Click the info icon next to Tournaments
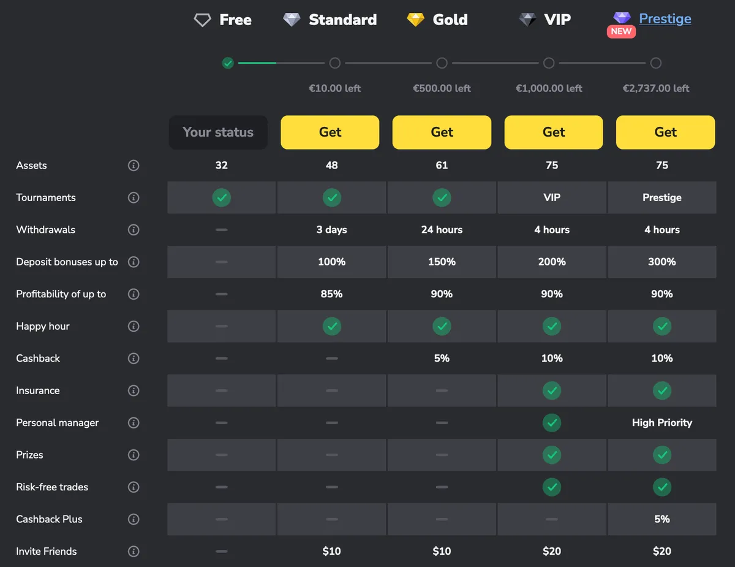The image size is (735, 567). (134, 197)
